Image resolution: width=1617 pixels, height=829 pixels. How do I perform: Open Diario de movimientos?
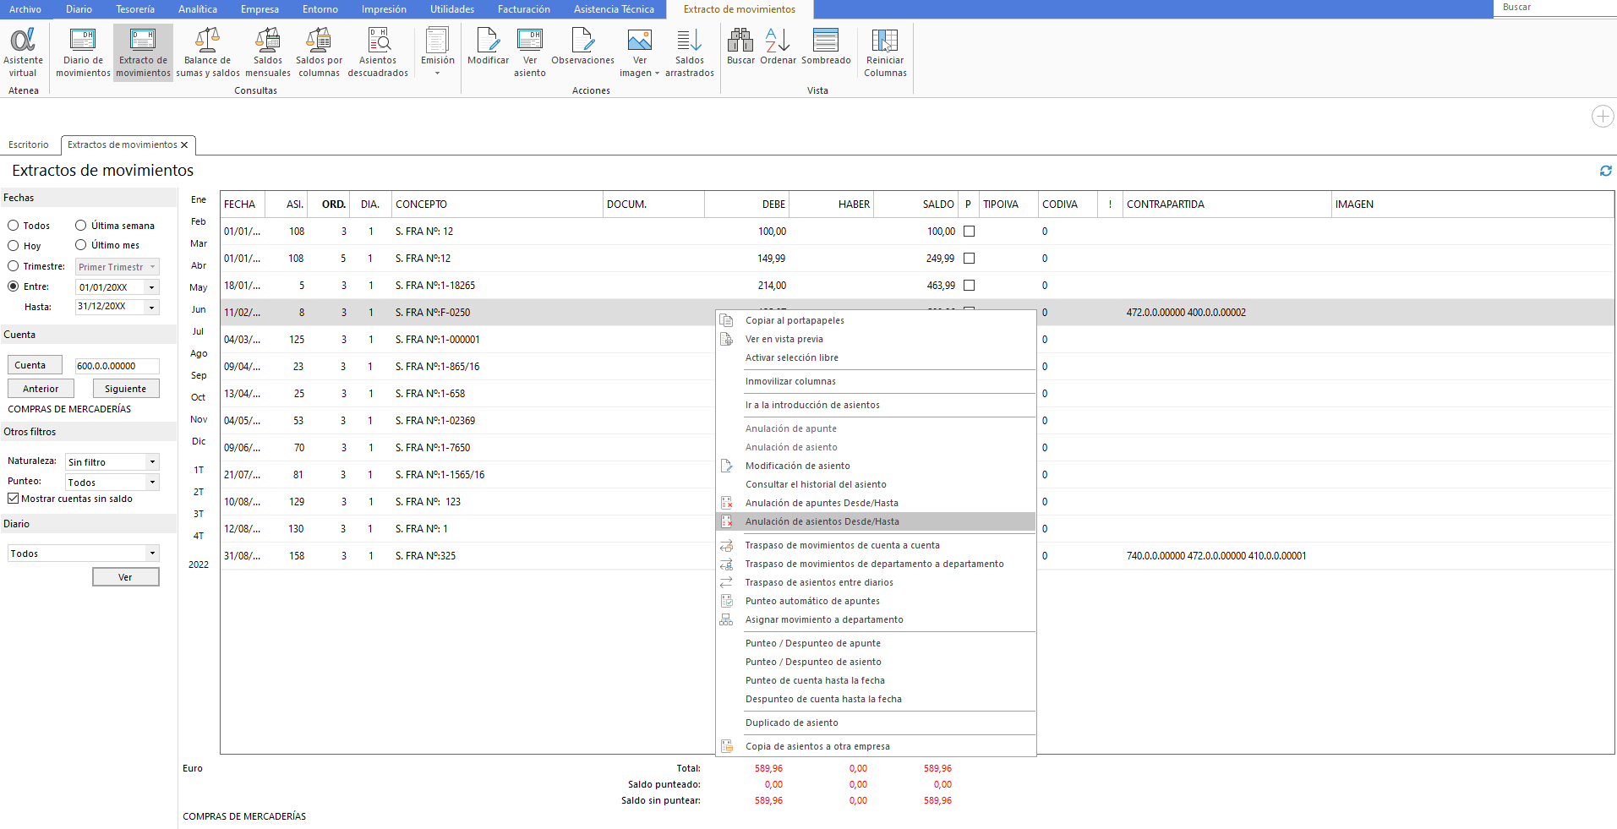83,52
